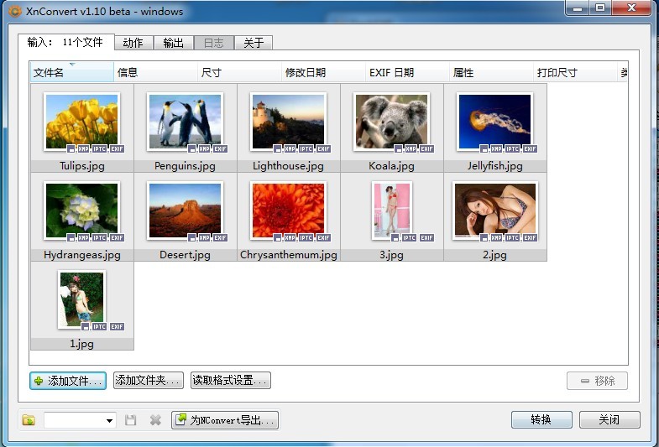659x447 pixels.
Task: Open the 关于 tab
Action: [254, 43]
